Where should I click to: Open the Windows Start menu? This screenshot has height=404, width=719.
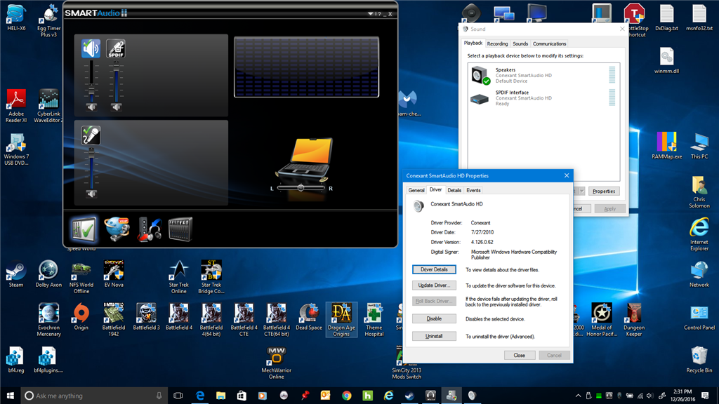point(10,396)
